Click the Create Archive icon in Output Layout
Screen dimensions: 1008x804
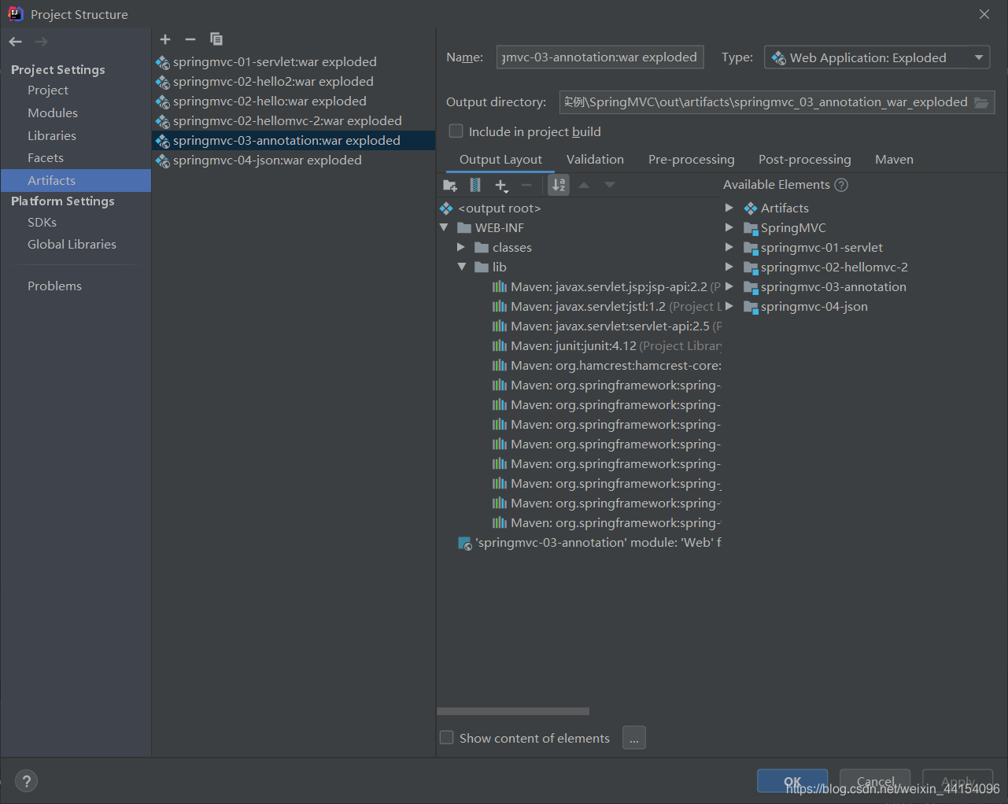tap(475, 186)
